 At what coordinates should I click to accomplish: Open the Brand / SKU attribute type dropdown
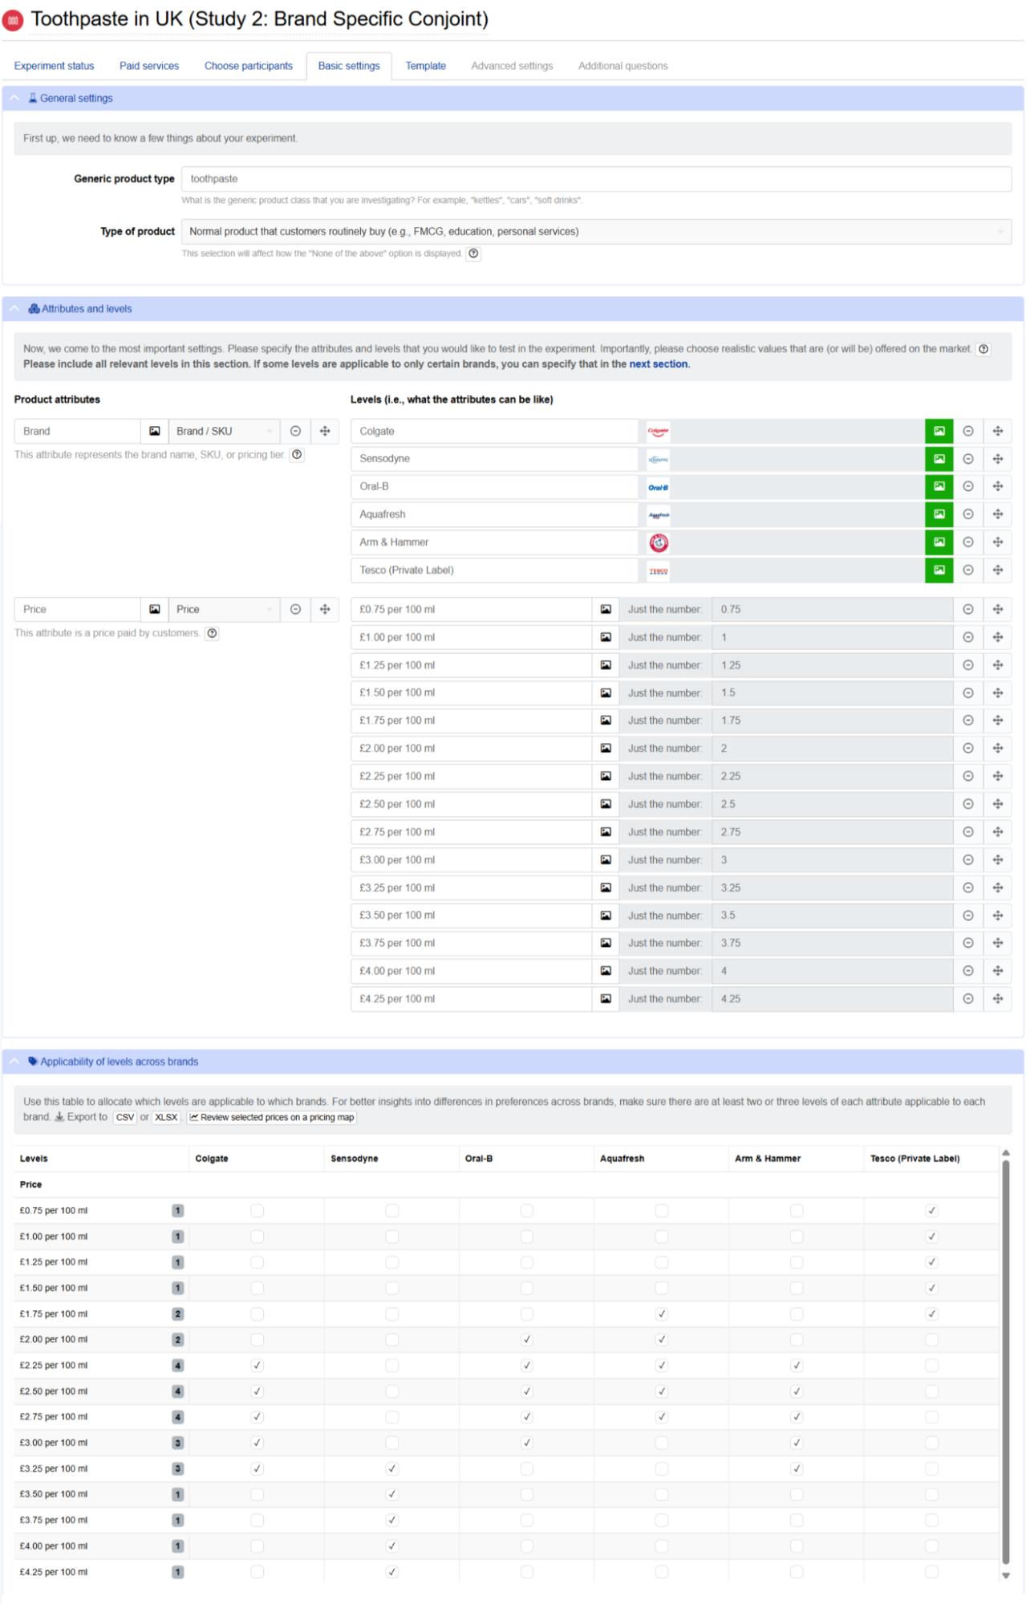225,431
